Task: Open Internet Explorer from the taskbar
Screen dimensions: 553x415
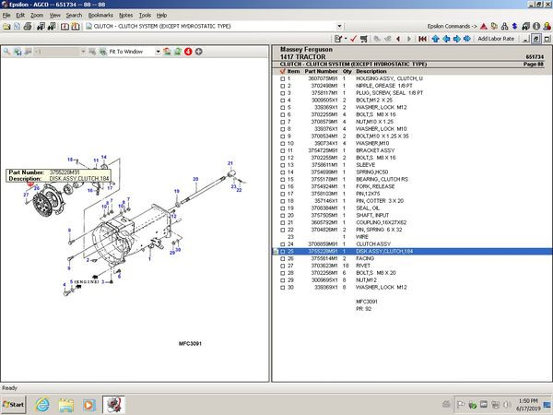Action: [42, 403]
